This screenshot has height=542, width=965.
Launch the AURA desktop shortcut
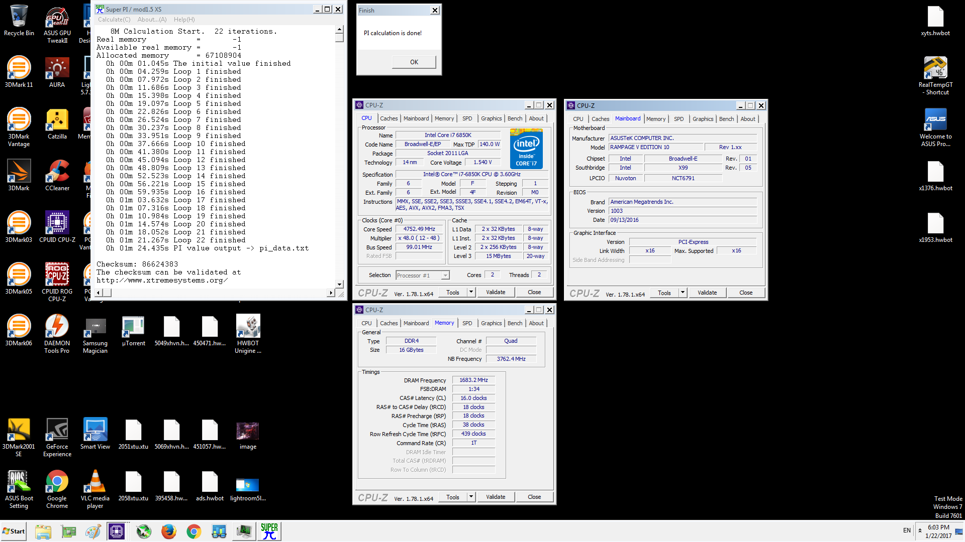tap(57, 72)
